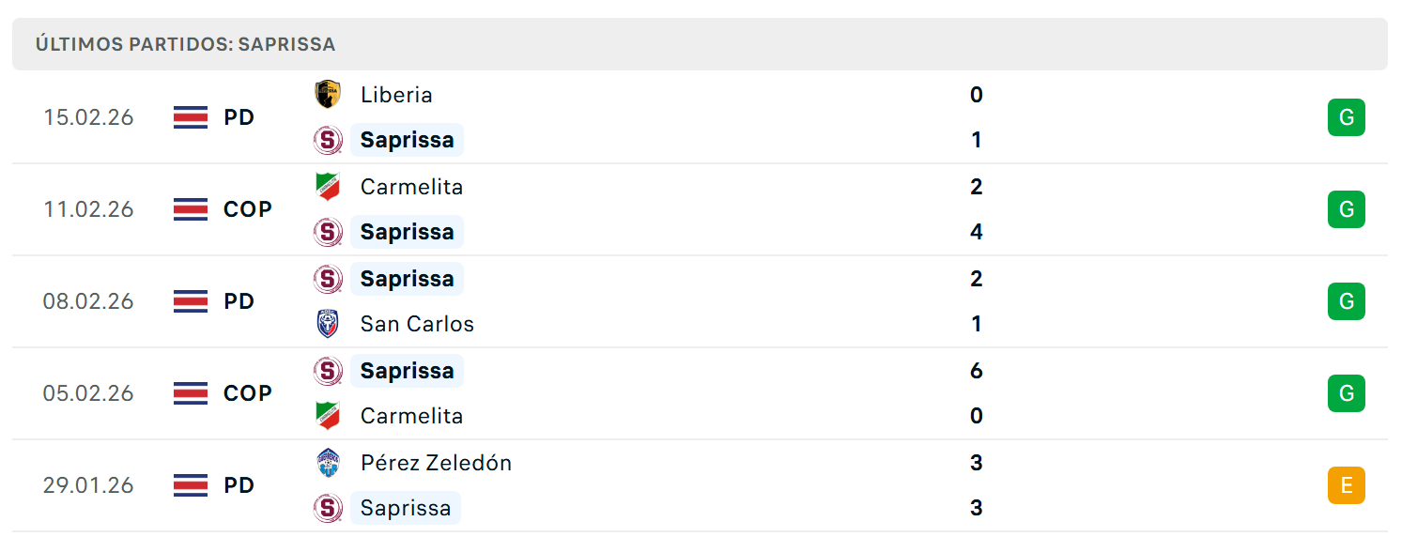This screenshot has height=552, width=1402.
Task: Open the 6-0 score of Saprissa vs Carmelita
Action: pyautogui.click(x=977, y=393)
